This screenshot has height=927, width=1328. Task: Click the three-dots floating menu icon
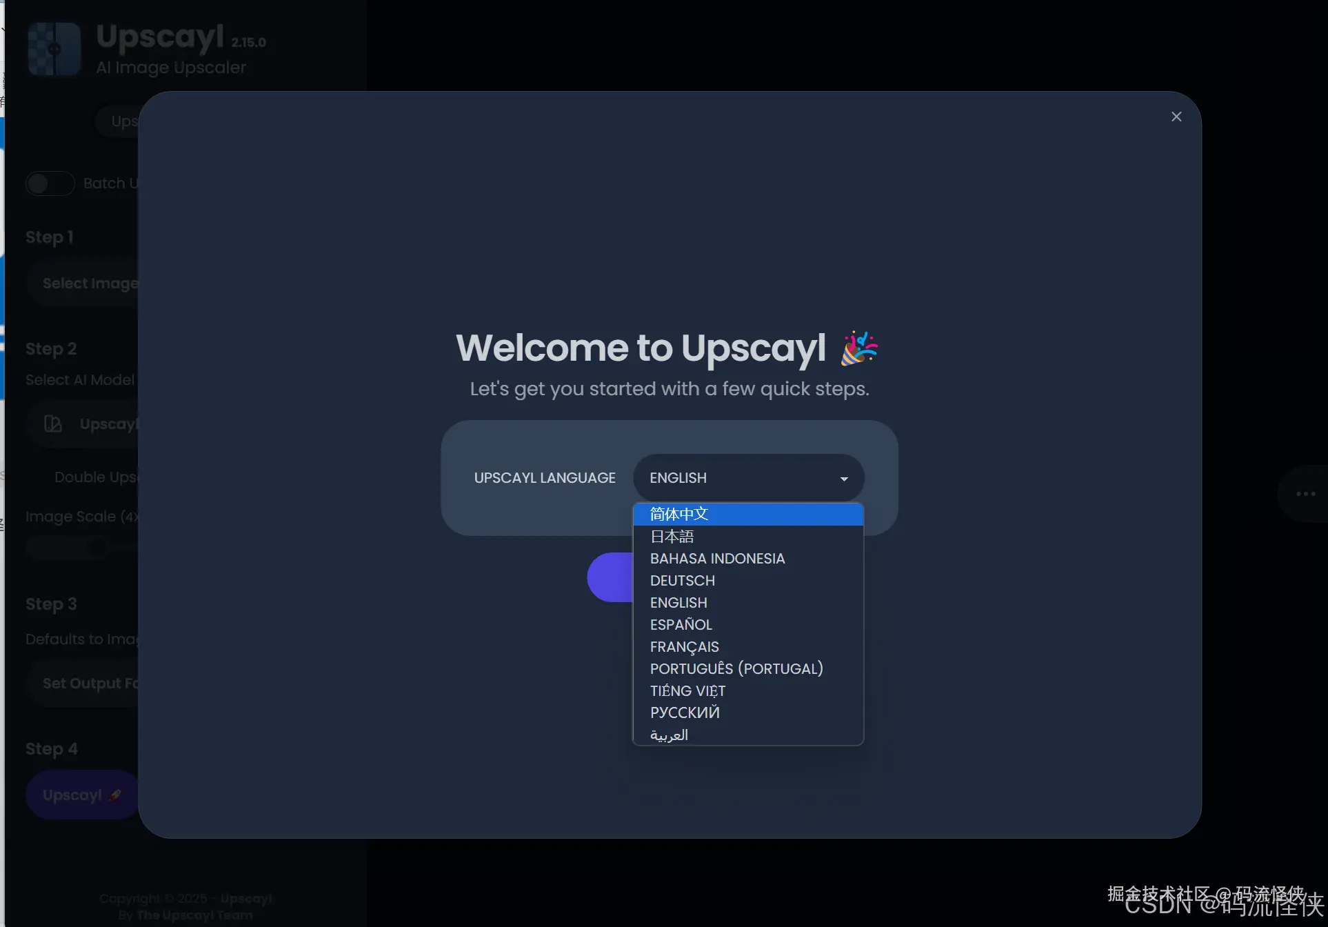coord(1305,494)
